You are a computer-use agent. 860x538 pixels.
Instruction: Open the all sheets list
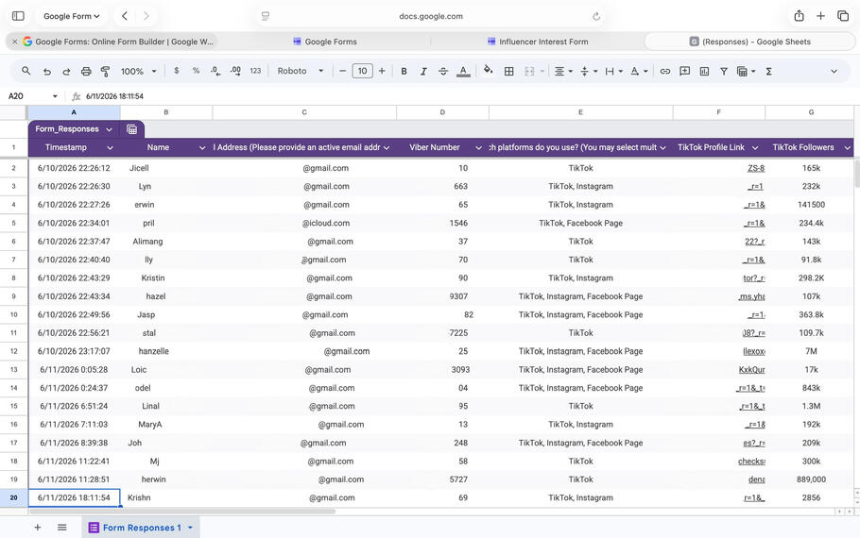tap(62, 527)
